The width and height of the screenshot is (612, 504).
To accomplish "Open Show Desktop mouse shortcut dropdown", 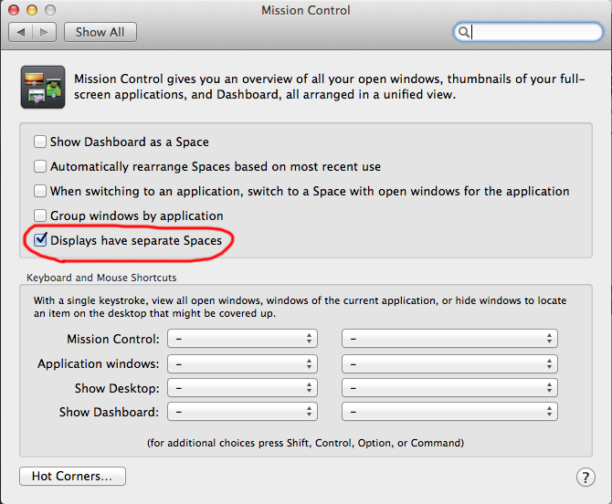I will [449, 388].
